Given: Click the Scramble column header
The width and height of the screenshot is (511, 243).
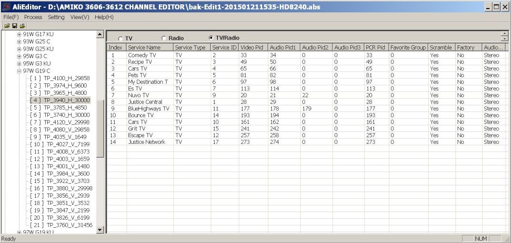Looking at the screenshot, I should 442,48.
